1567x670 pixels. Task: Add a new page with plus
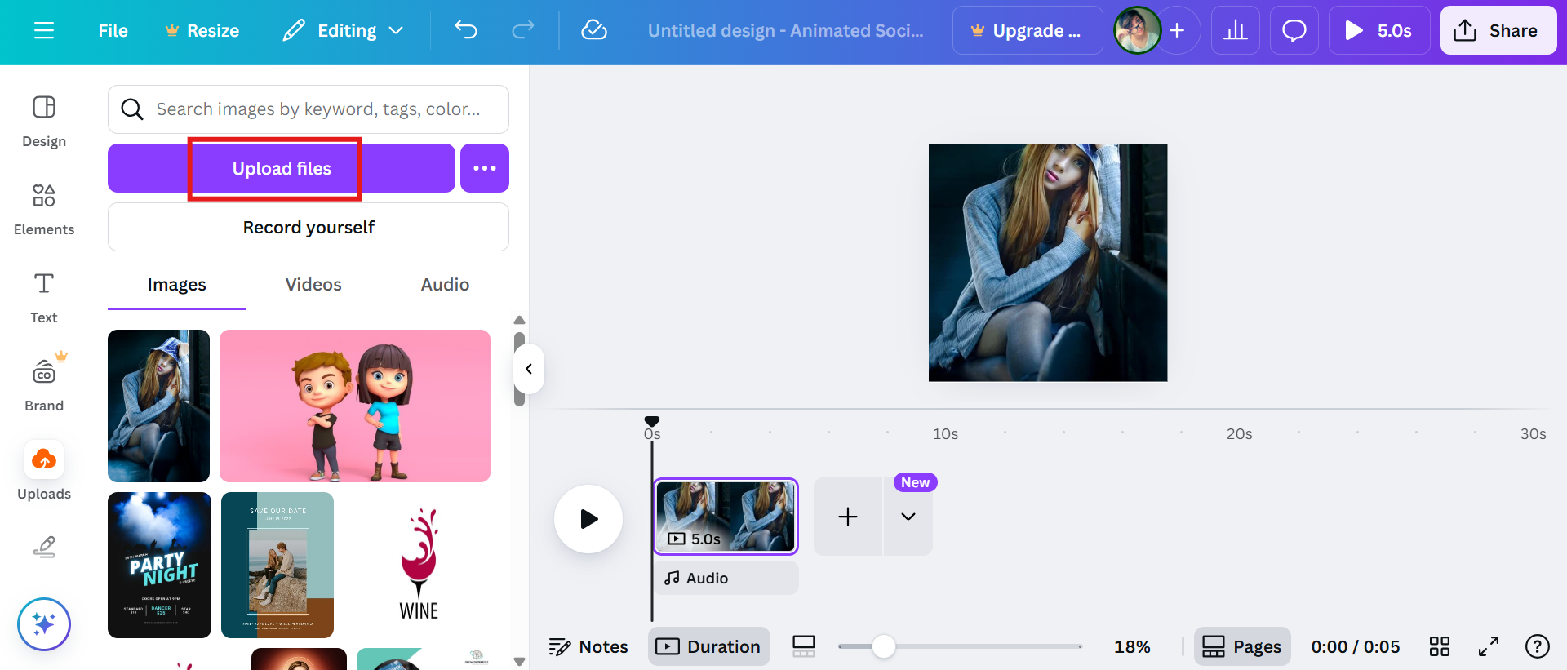pos(848,517)
